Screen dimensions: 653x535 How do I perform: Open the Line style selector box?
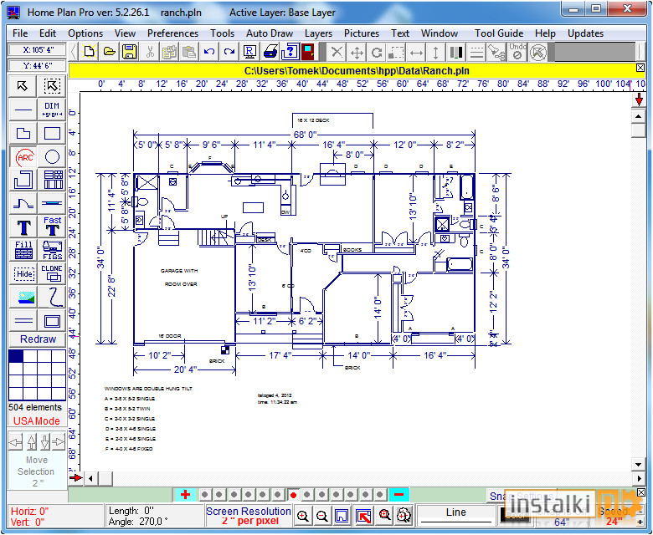pyautogui.click(x=456, y=512)
